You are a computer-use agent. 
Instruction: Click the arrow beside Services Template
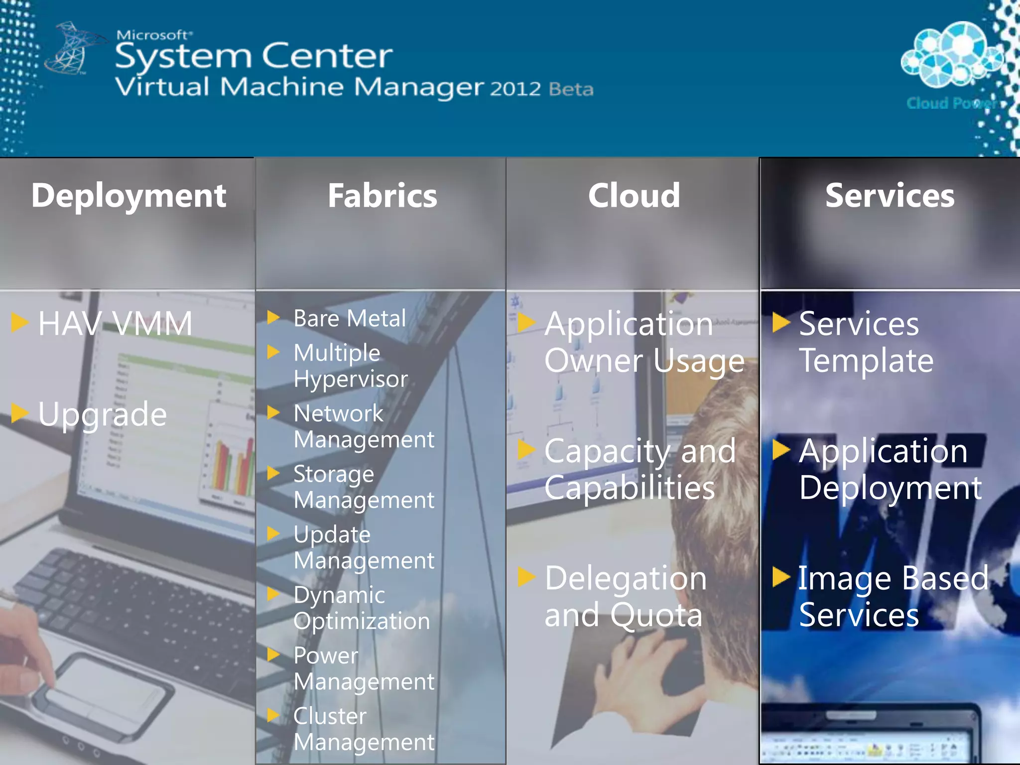point(781,323)
